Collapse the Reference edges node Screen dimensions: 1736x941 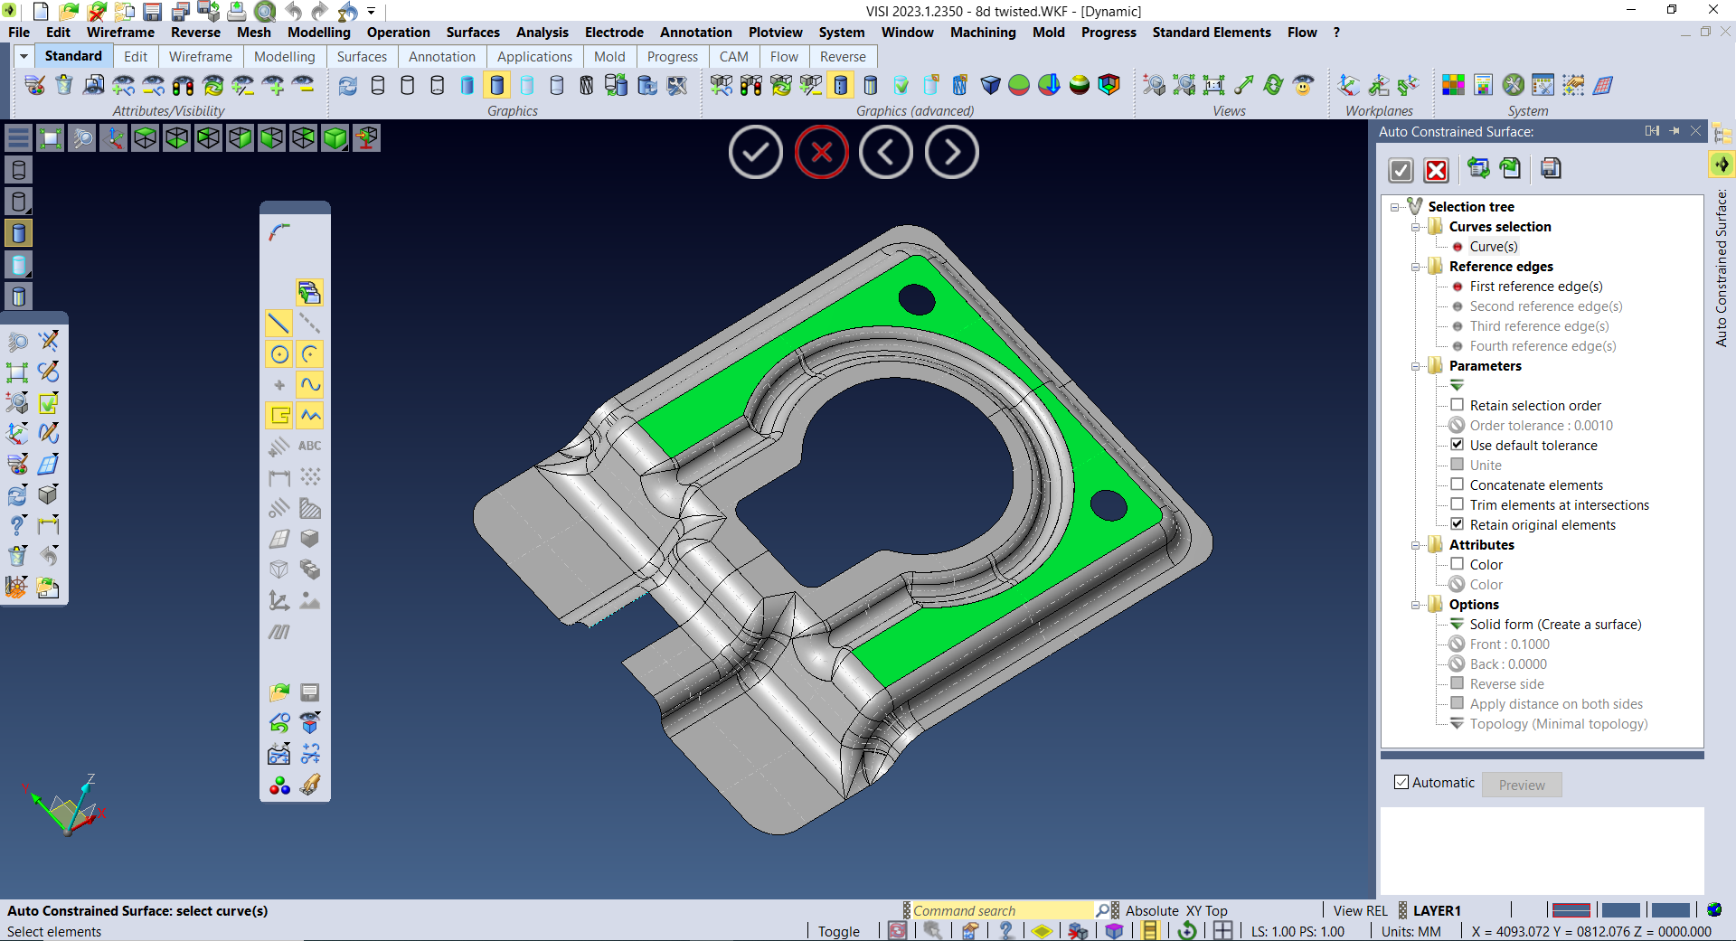1416,267
